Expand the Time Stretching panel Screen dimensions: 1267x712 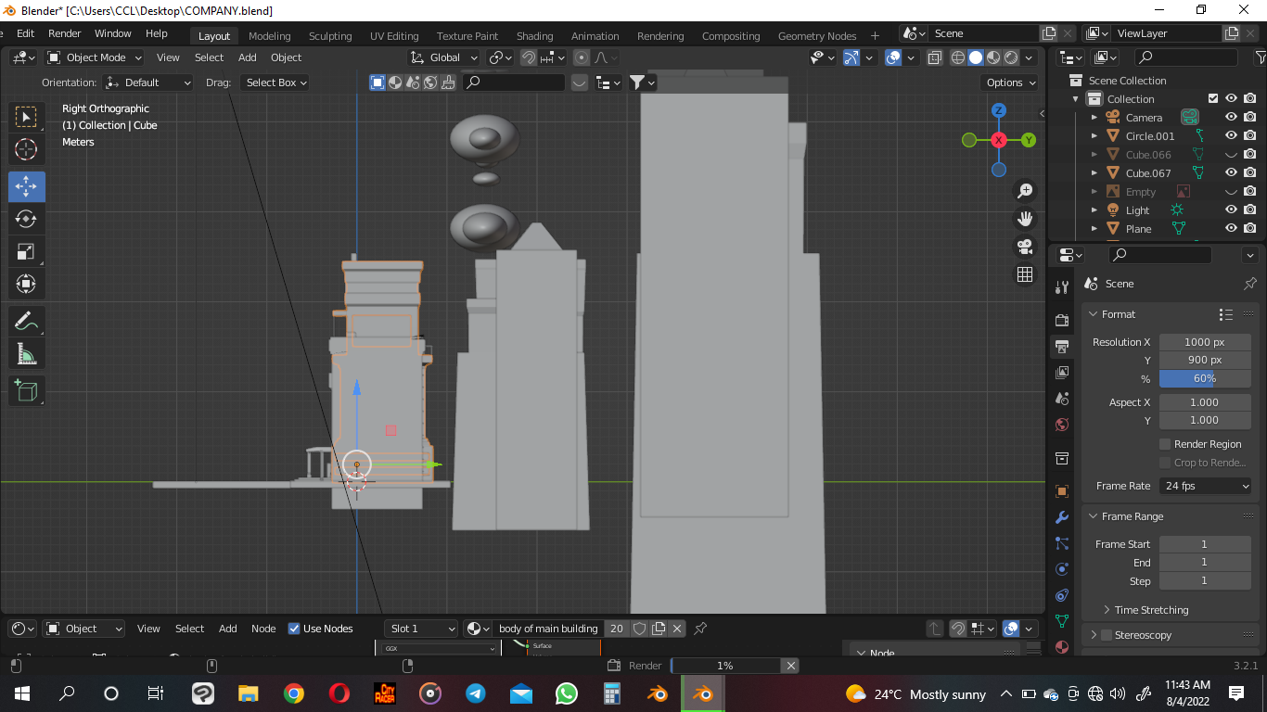(x=1151, y=610)
